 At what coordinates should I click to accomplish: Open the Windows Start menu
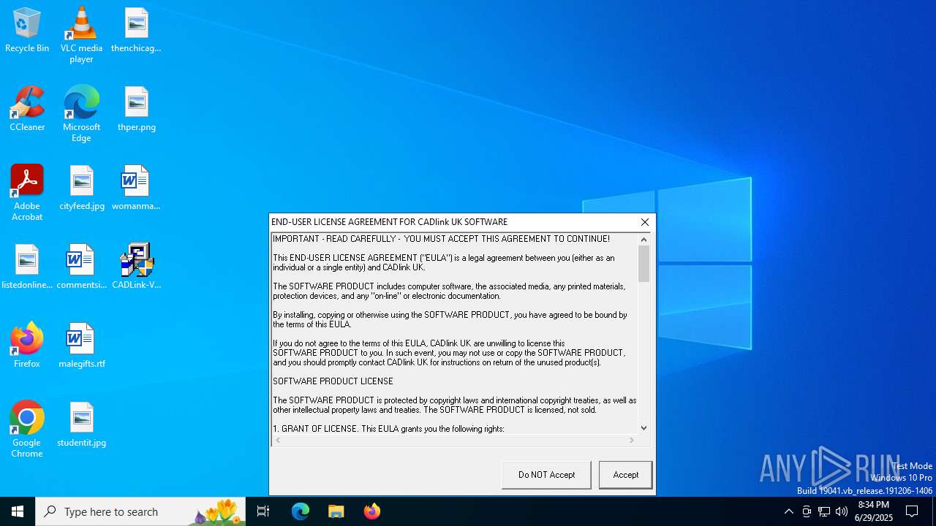coord(18,511)
